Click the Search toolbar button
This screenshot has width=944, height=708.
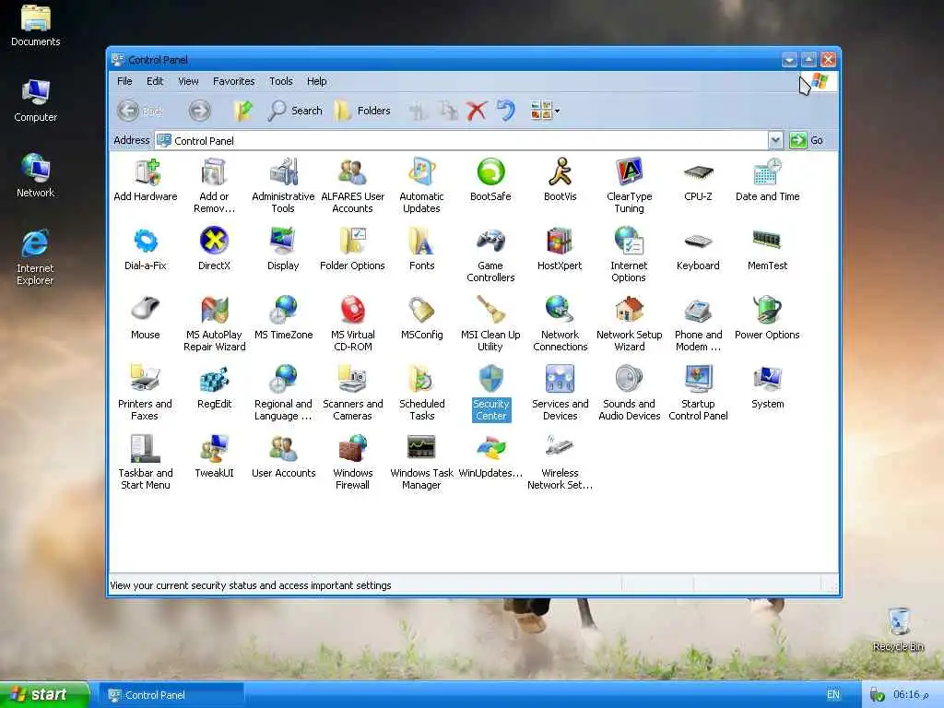point(295,111)
